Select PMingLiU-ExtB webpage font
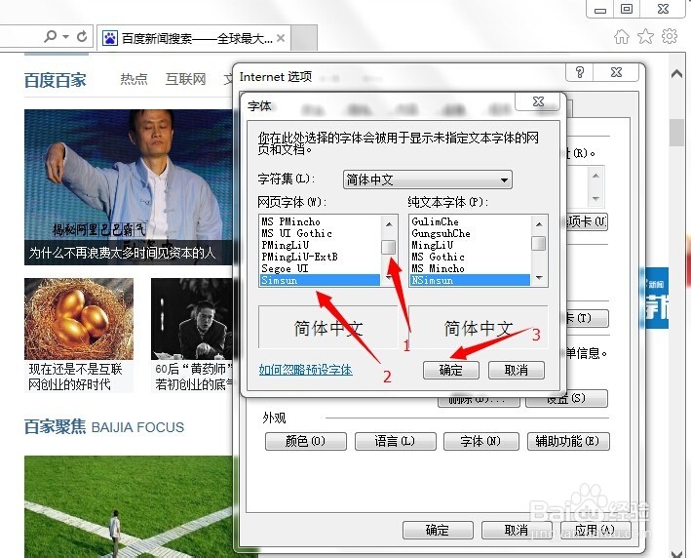This screenshot has width=691, height=558. (320, 257)
